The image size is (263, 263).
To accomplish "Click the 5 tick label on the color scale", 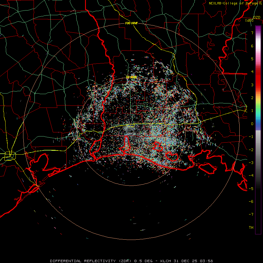I will click(252, 59).
